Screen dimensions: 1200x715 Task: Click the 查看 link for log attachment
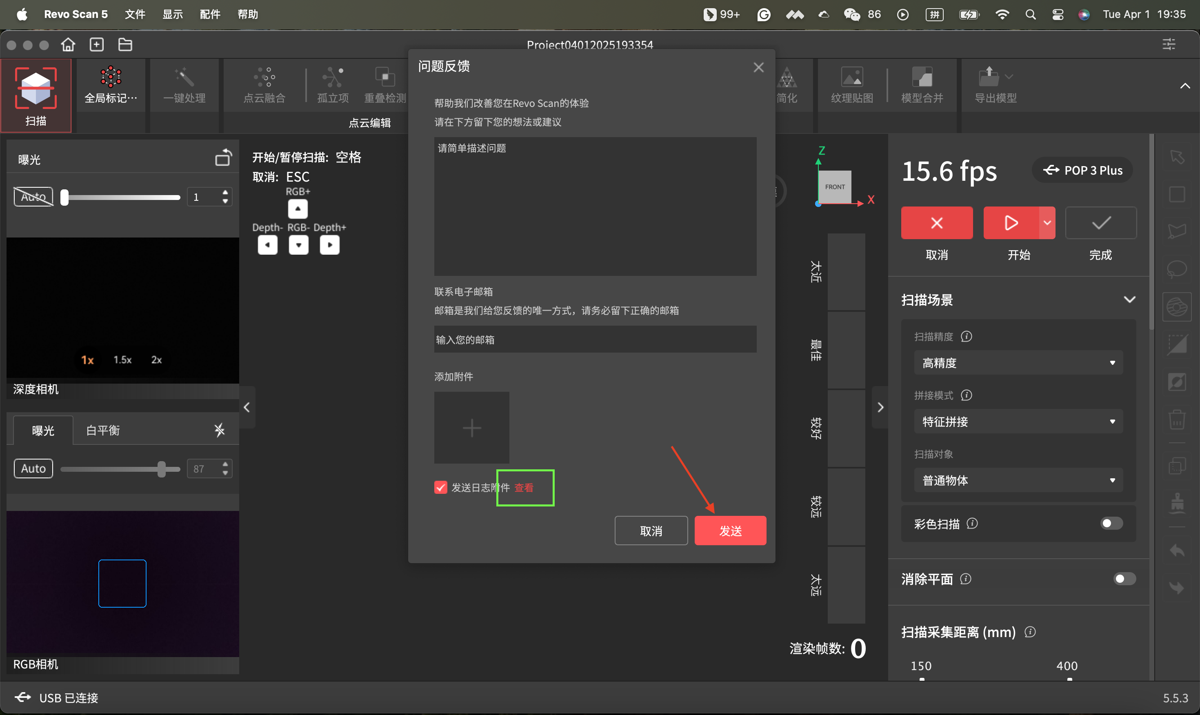[524, 488]
